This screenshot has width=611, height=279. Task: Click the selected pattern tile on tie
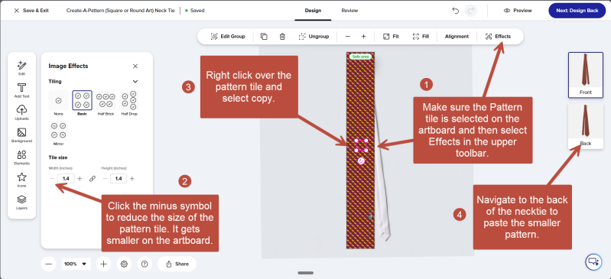361,145
